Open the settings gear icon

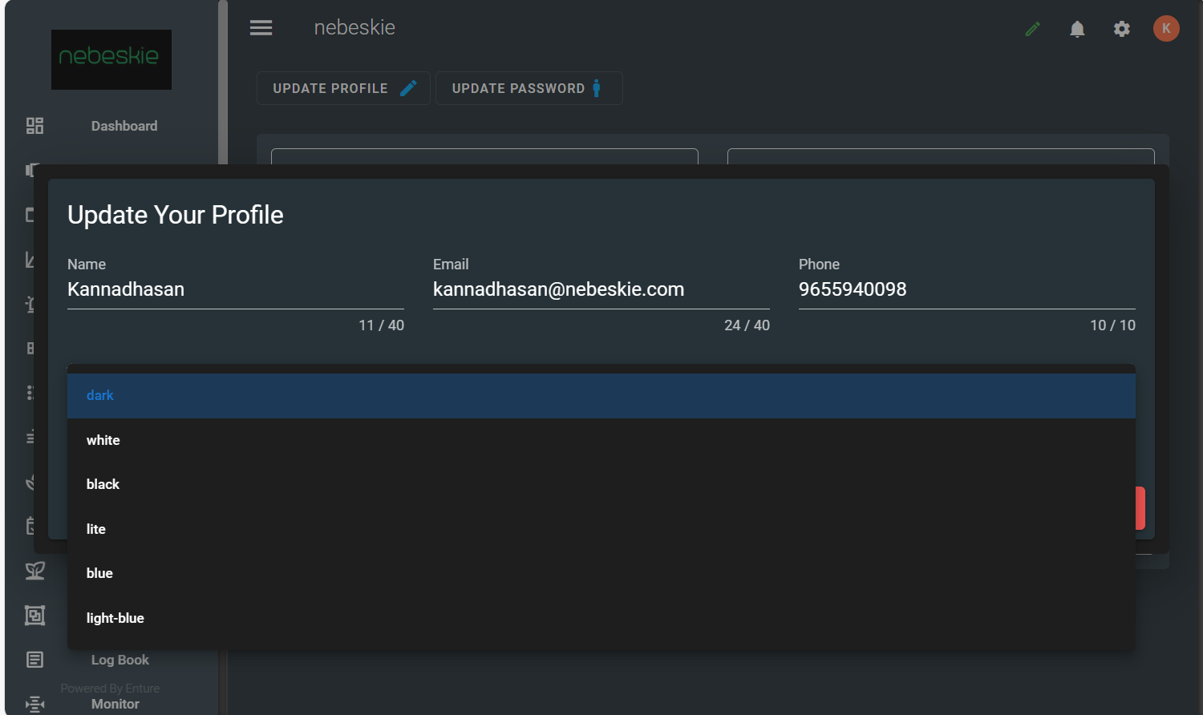[1121, 30]
